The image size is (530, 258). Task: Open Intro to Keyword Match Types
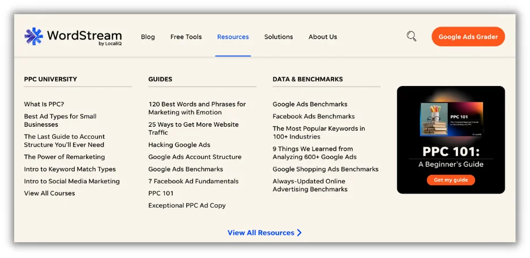70,169
